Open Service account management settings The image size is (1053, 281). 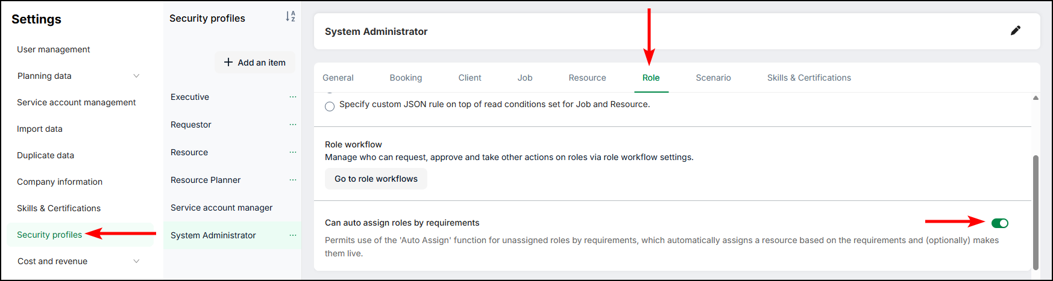77,102
